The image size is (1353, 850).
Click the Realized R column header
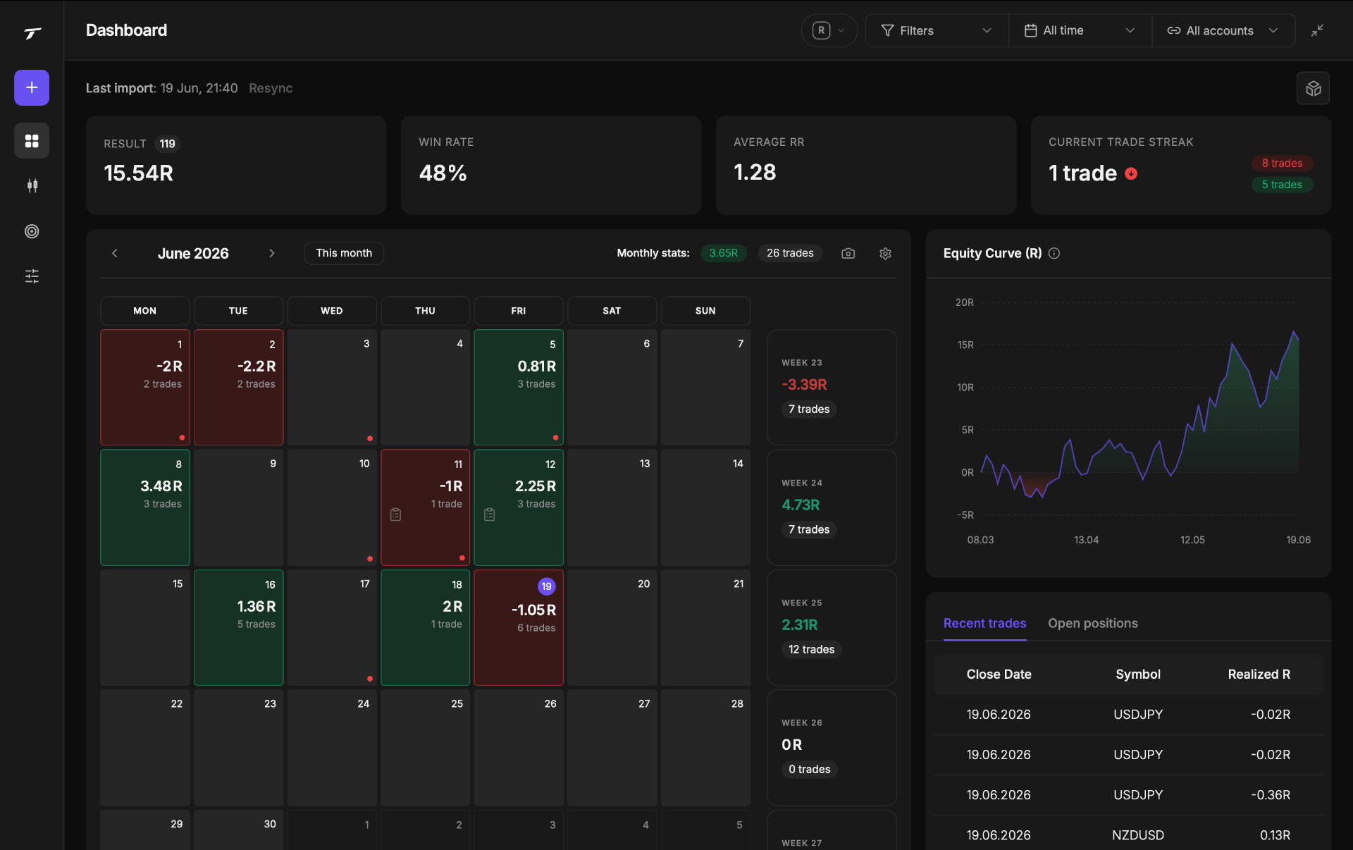coord(1259,675)
